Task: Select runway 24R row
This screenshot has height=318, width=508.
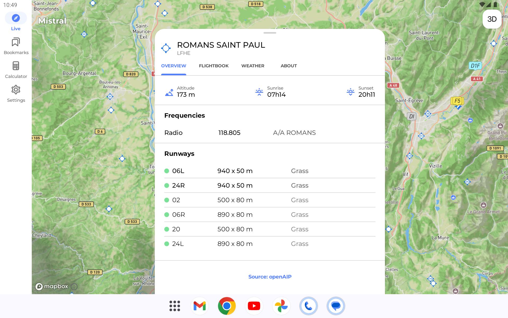Action: [x=270, y=185]
